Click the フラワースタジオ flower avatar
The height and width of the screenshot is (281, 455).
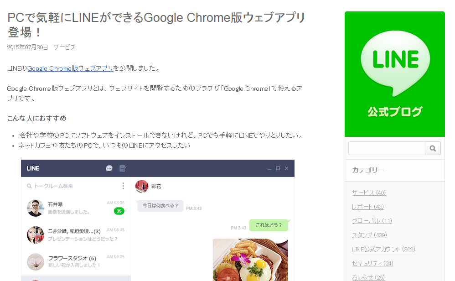click(x=36, y=262)
